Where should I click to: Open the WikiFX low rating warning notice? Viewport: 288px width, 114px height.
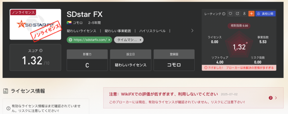193,98
